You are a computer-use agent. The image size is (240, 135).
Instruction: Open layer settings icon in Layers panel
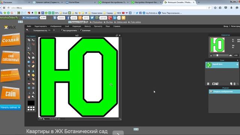coord(208,84)
